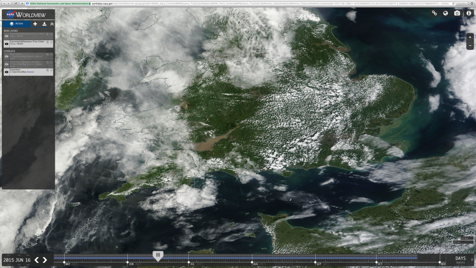The width and height of the screenshot is (476, 268).
Task: Open options for Aqua / MODIS layer
Action: pos(47,34)
